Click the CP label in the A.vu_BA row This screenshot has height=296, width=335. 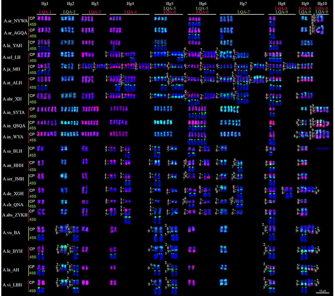click(x=32, y=229)
